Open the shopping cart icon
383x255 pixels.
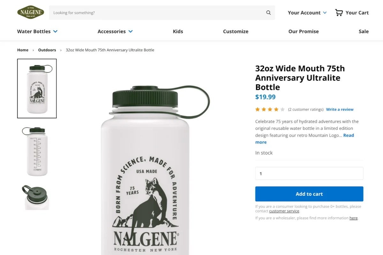[339, 12]
